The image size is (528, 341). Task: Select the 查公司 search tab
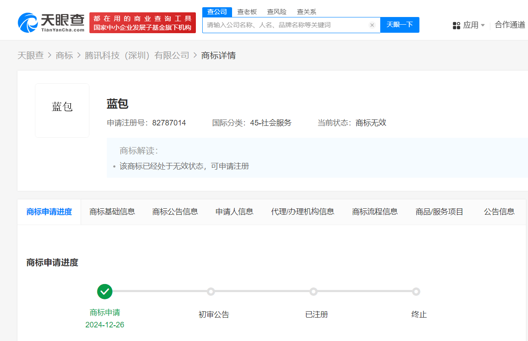(x=217, y=12)
